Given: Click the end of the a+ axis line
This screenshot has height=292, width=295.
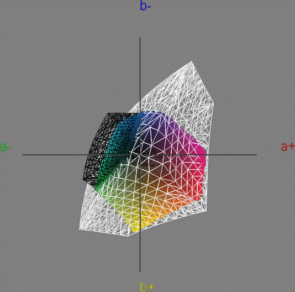Looking at the screenshot, I should tap(257, 155).
